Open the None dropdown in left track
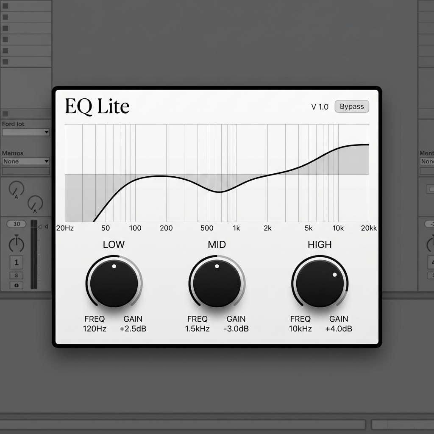Screen dimensions: 434x434 [x=26, y=161]
